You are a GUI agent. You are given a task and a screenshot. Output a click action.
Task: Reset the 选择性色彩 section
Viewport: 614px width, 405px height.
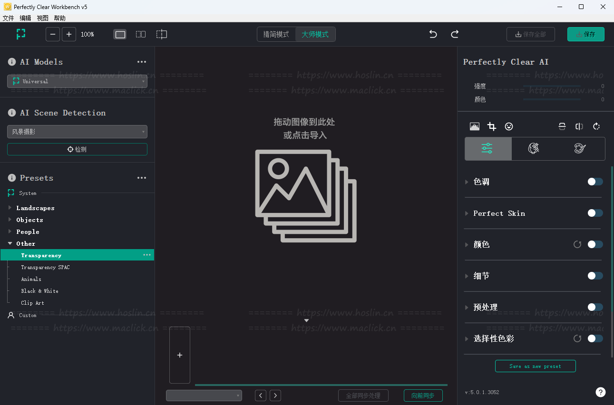pyautogui.click(x=577, y=338)
